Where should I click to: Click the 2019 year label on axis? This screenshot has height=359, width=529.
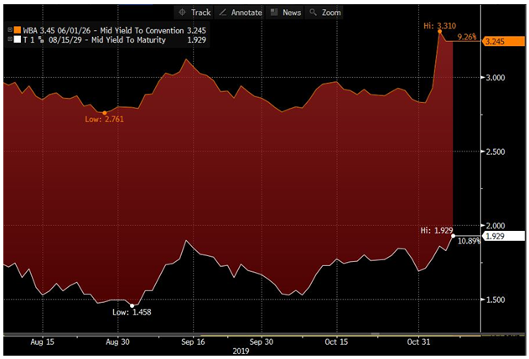[x=240, y=352]
